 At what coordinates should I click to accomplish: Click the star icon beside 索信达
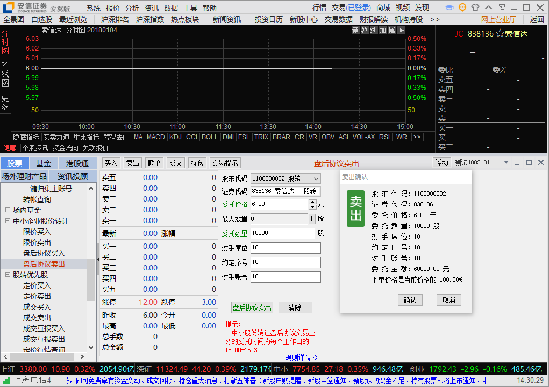(500, 34)
